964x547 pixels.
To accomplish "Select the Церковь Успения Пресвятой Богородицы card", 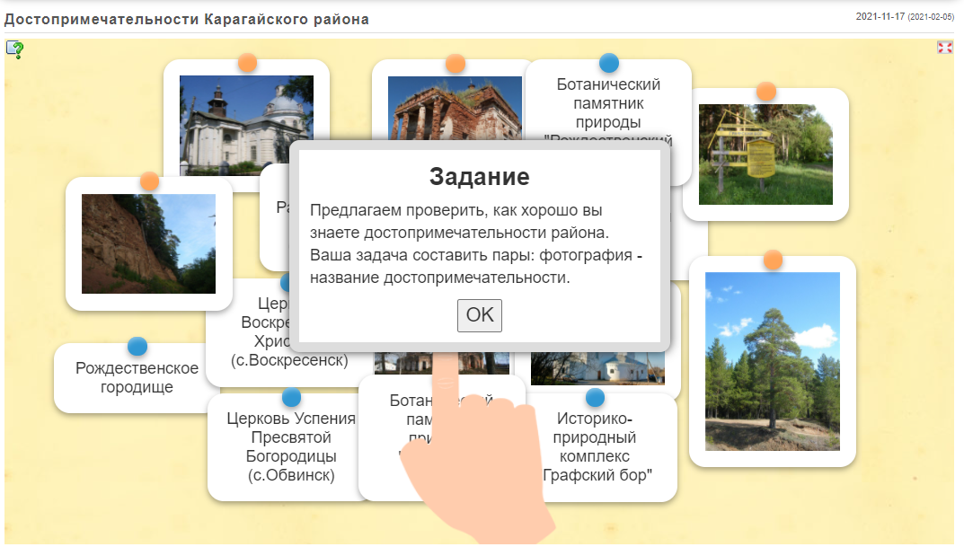I will (x=290, y=447).
